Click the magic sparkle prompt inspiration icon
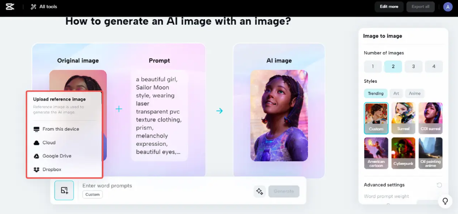This screenshot has width=458, height=214. (259, 191)
